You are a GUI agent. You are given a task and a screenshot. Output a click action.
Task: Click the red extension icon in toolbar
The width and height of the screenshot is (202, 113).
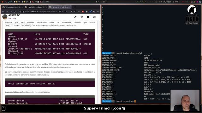click(x=83, y=12)
